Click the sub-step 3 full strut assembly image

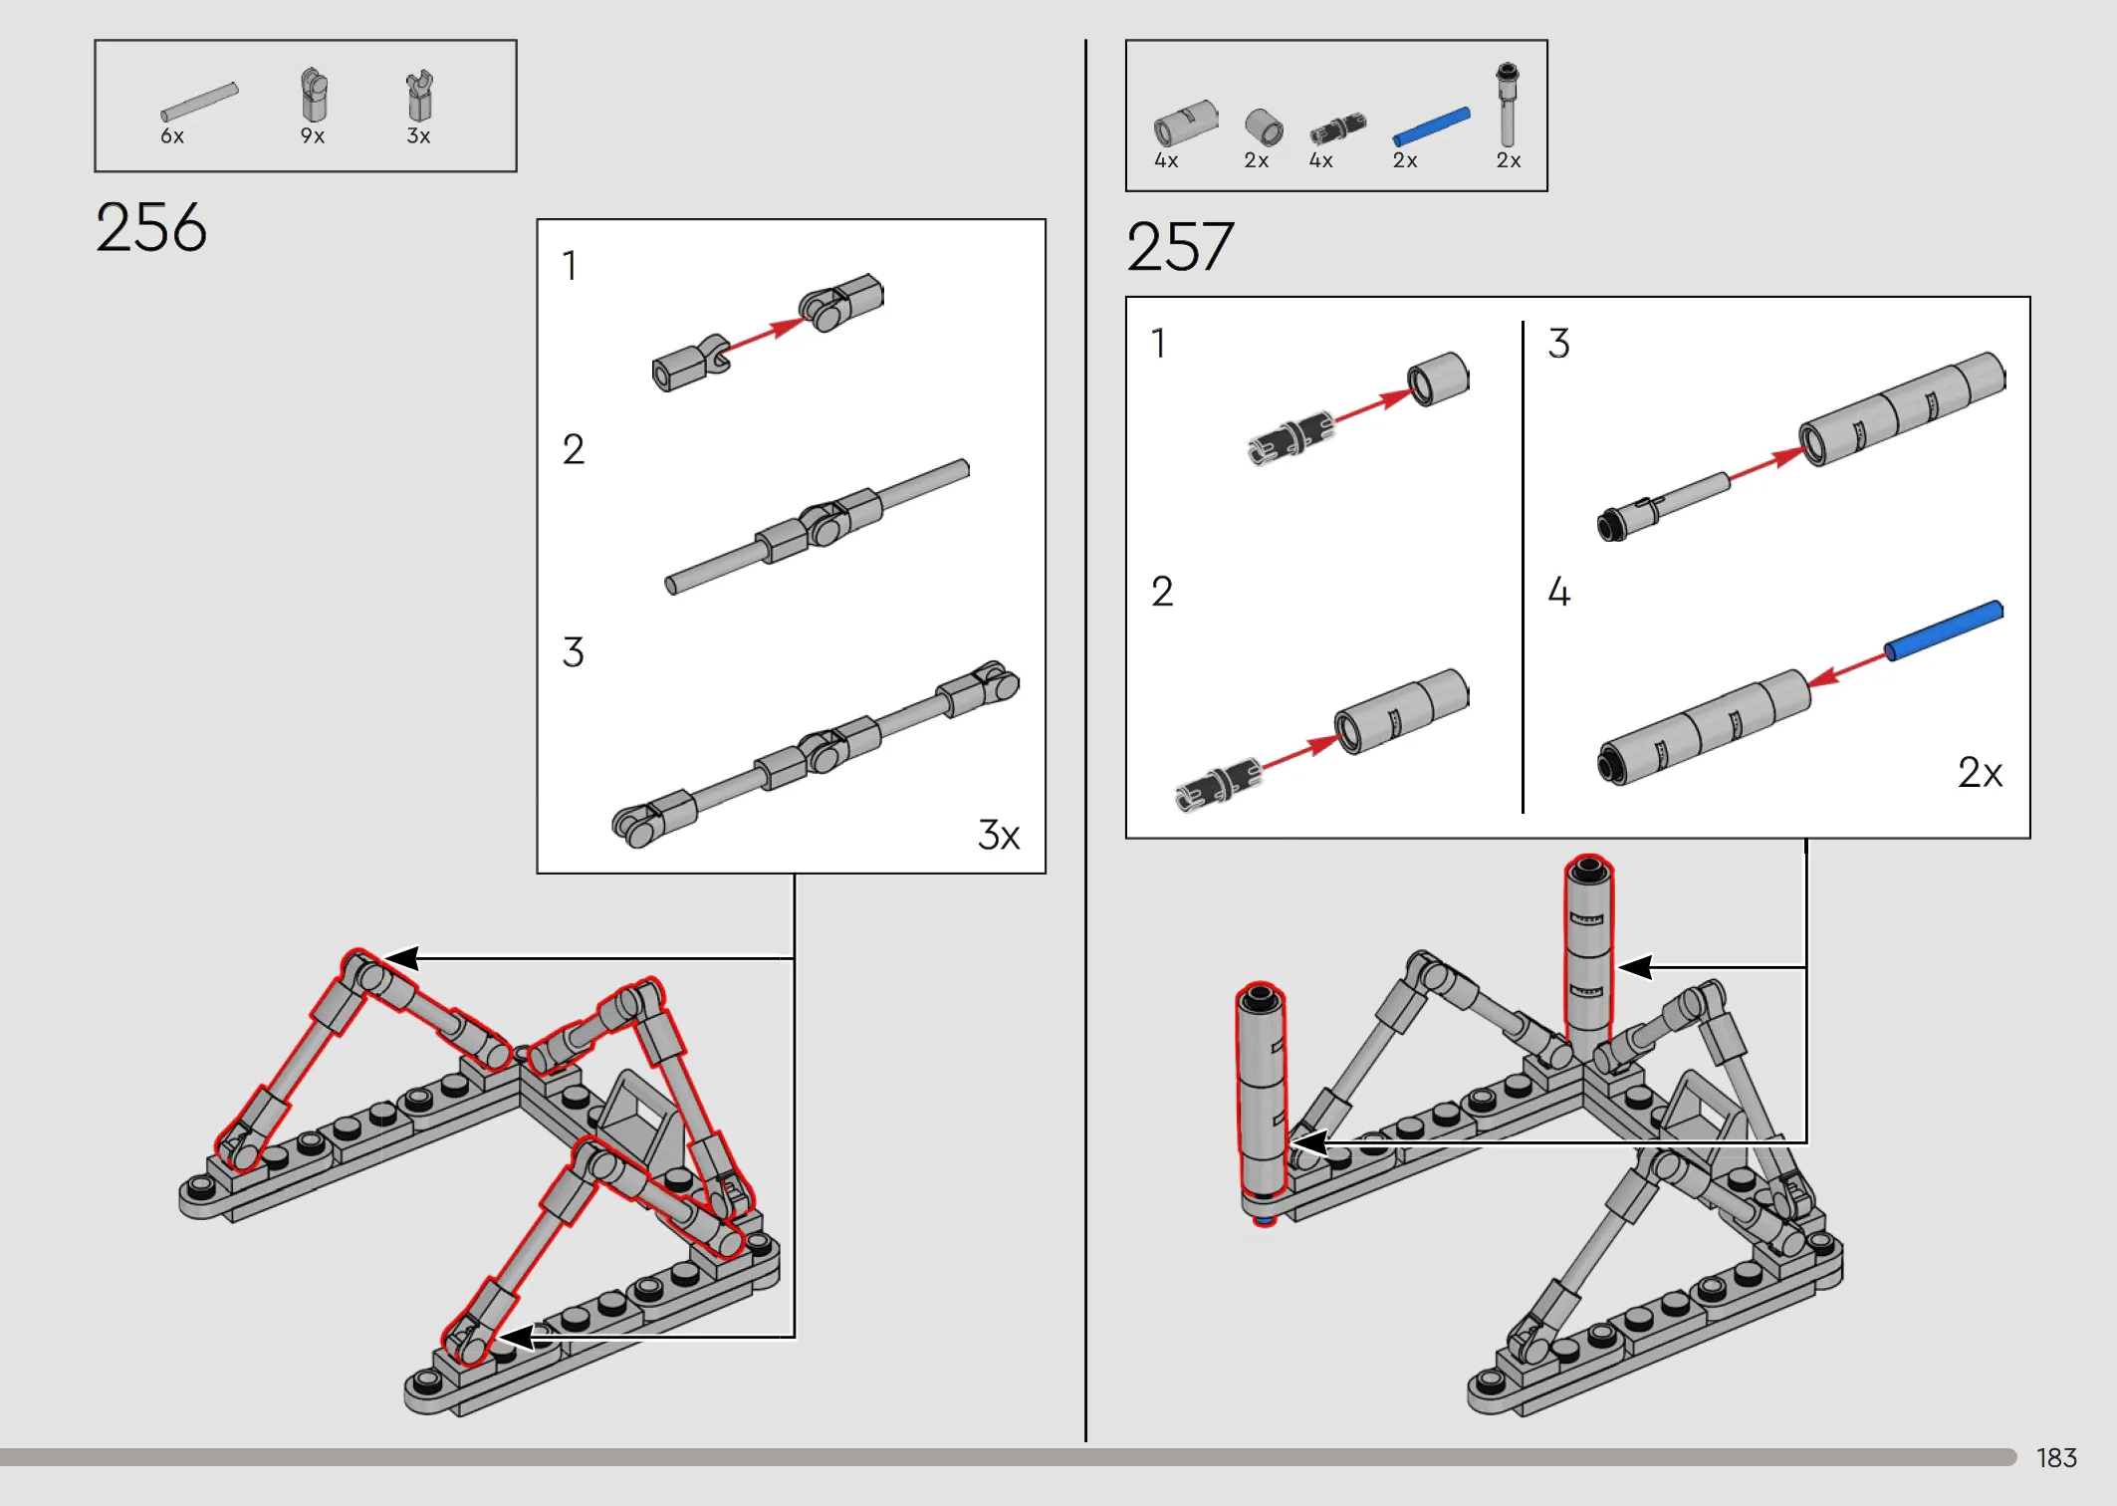[817, 754]
